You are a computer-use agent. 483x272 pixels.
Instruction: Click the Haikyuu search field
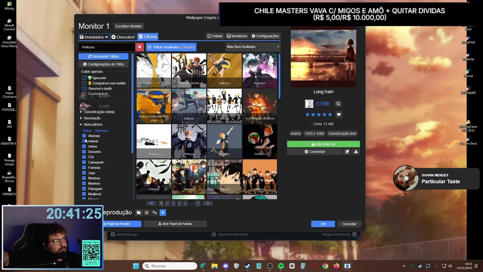[x=107, y=47]
